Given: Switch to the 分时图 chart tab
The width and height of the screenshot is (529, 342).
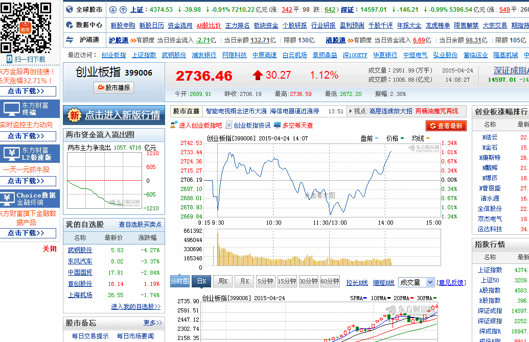Looking at the screenshot, I should [179, 281].
